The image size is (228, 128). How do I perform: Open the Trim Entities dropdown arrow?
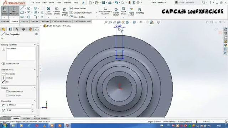click(48, 17)
